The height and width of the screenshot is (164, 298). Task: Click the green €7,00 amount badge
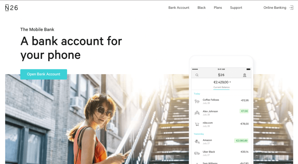pyautogui.click(x=244, y=111)
